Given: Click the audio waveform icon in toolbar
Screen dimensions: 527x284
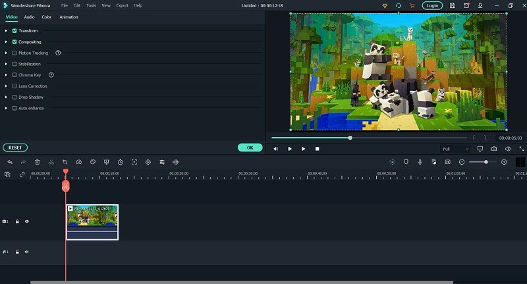Looking at the screenshot, I should pyautogui.click(x=175, y=162).
